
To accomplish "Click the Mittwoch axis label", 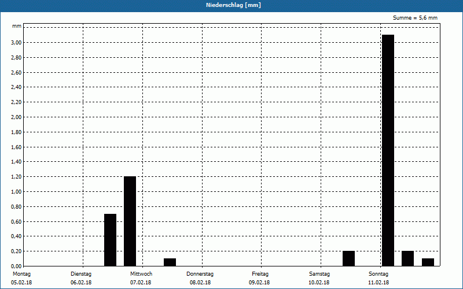I will tap(141, 274).
